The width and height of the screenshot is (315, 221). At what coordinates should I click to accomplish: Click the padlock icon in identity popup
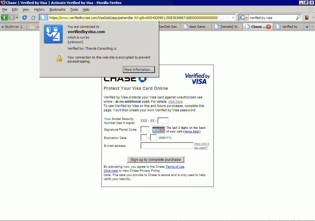coord(59,58)
